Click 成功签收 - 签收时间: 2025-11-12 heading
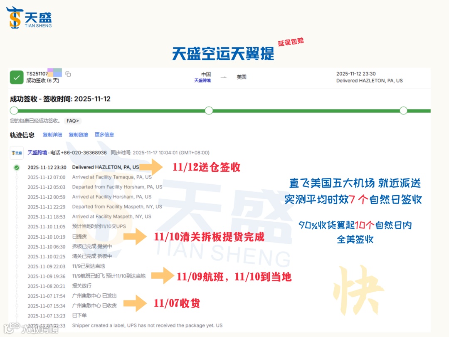Image resolution: width=449 pixels, height=337 pixels. [x=60, y=99]
